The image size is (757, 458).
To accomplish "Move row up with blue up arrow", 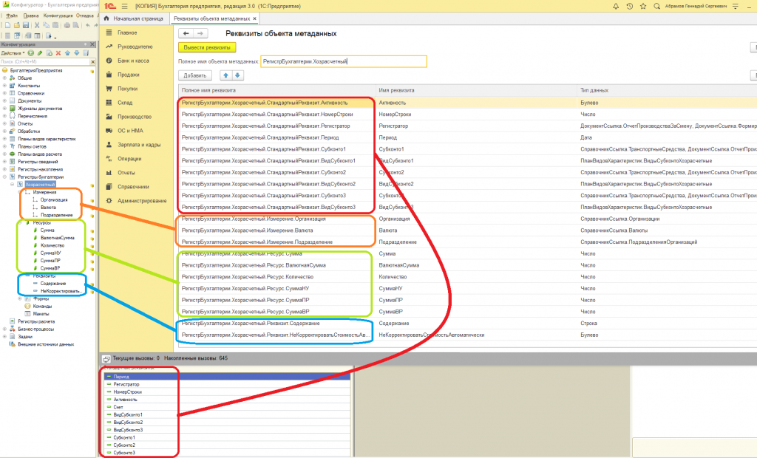I will [225, 75].
